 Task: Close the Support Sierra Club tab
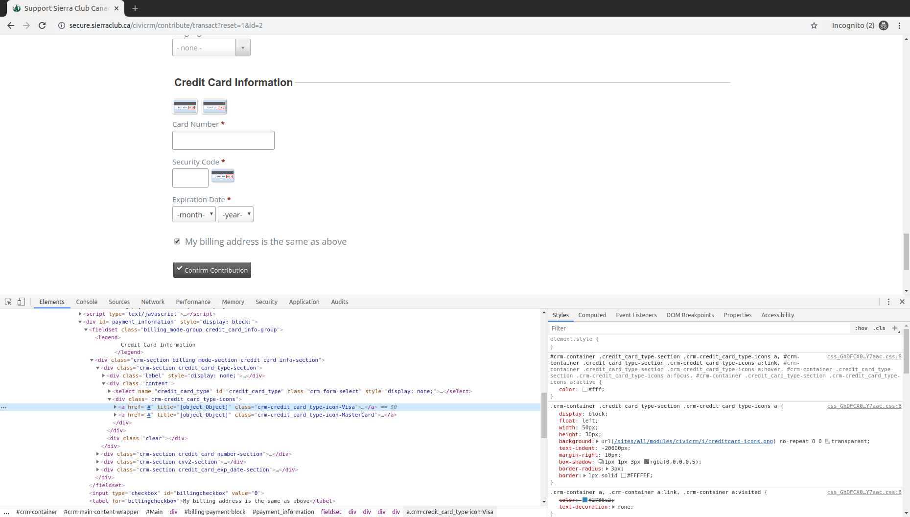[117, 8]
